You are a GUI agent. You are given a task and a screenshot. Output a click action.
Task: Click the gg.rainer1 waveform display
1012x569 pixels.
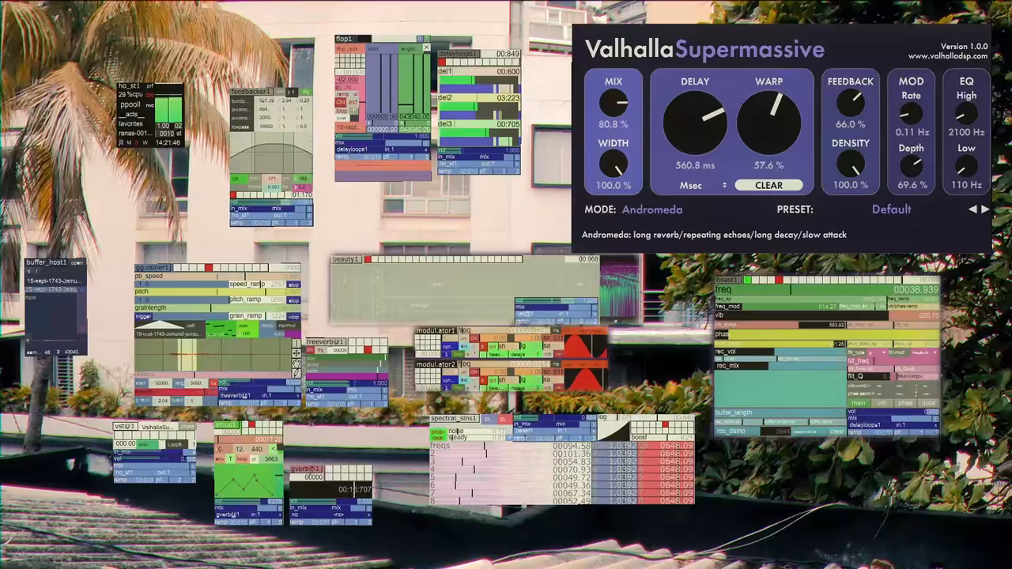[x=213, y=354]
